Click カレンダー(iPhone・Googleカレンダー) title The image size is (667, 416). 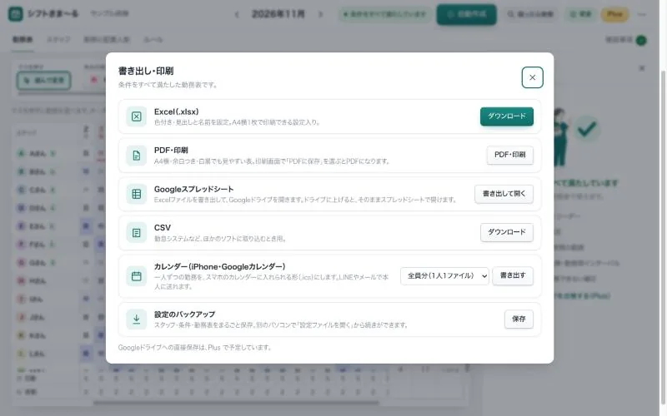point(219,266)
